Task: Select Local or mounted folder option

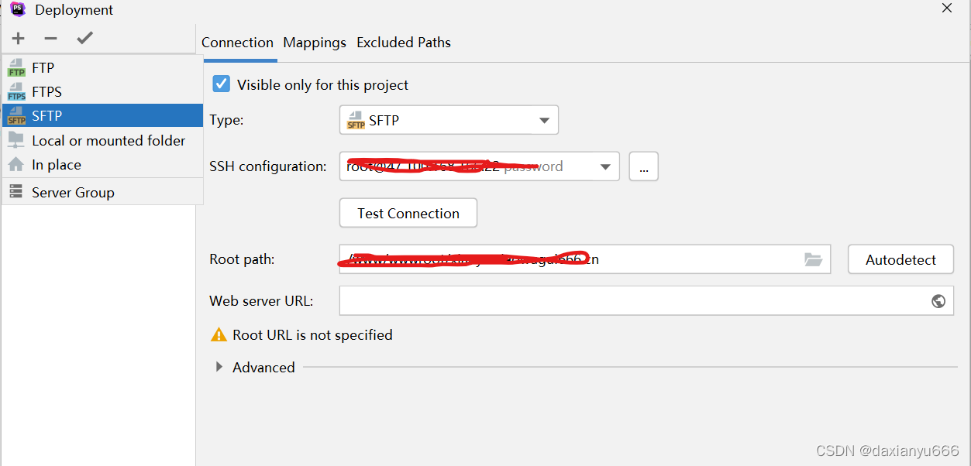Action: (x=108, y=140)
